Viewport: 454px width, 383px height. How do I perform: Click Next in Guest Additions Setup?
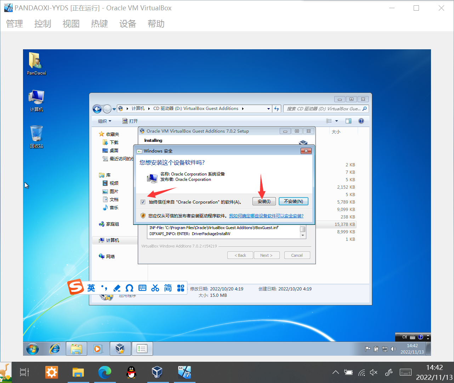(267, 255)
